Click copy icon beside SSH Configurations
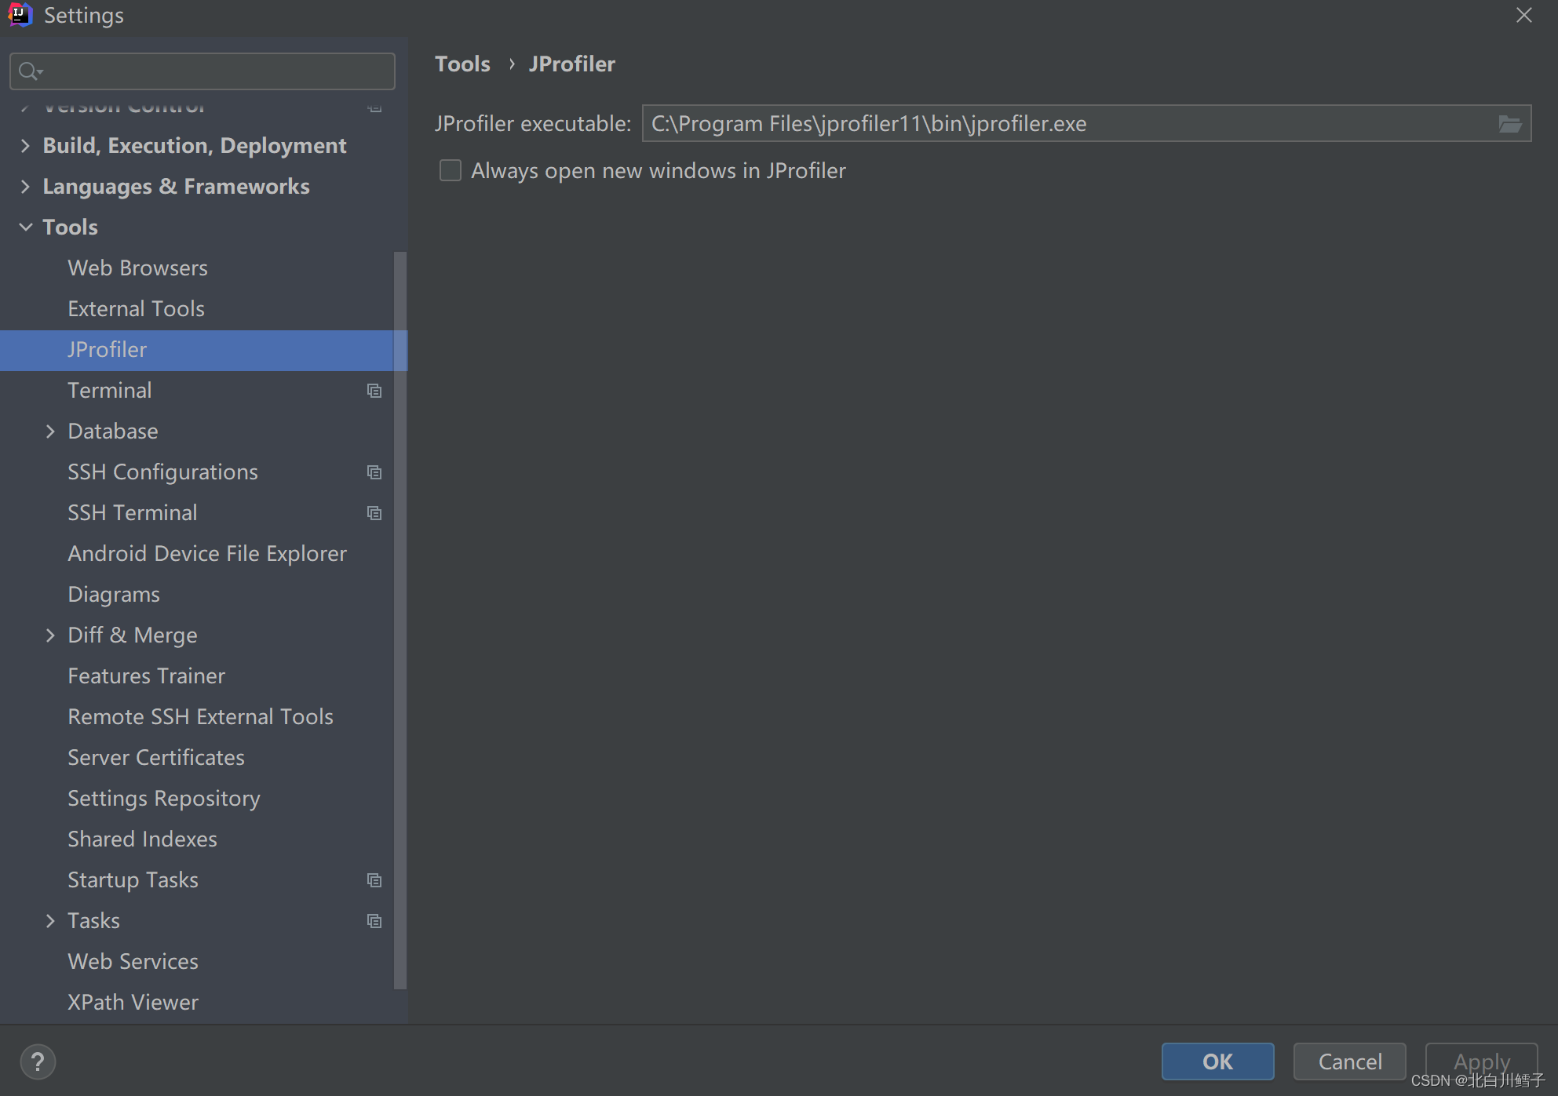The height and width of the screenshot is (1096, 1558). (374, 472)
